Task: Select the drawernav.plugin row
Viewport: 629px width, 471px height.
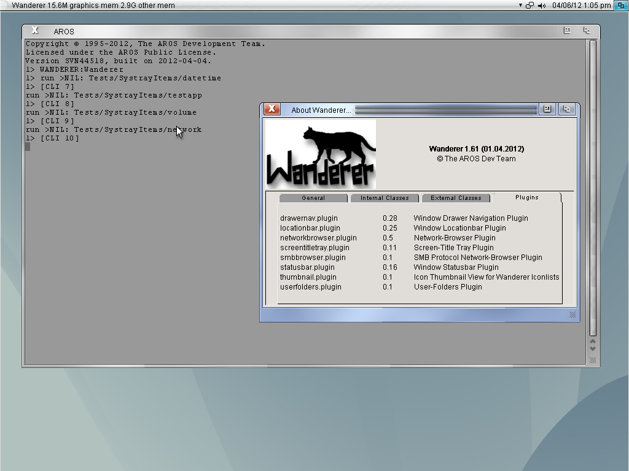Action: (419, 218)
